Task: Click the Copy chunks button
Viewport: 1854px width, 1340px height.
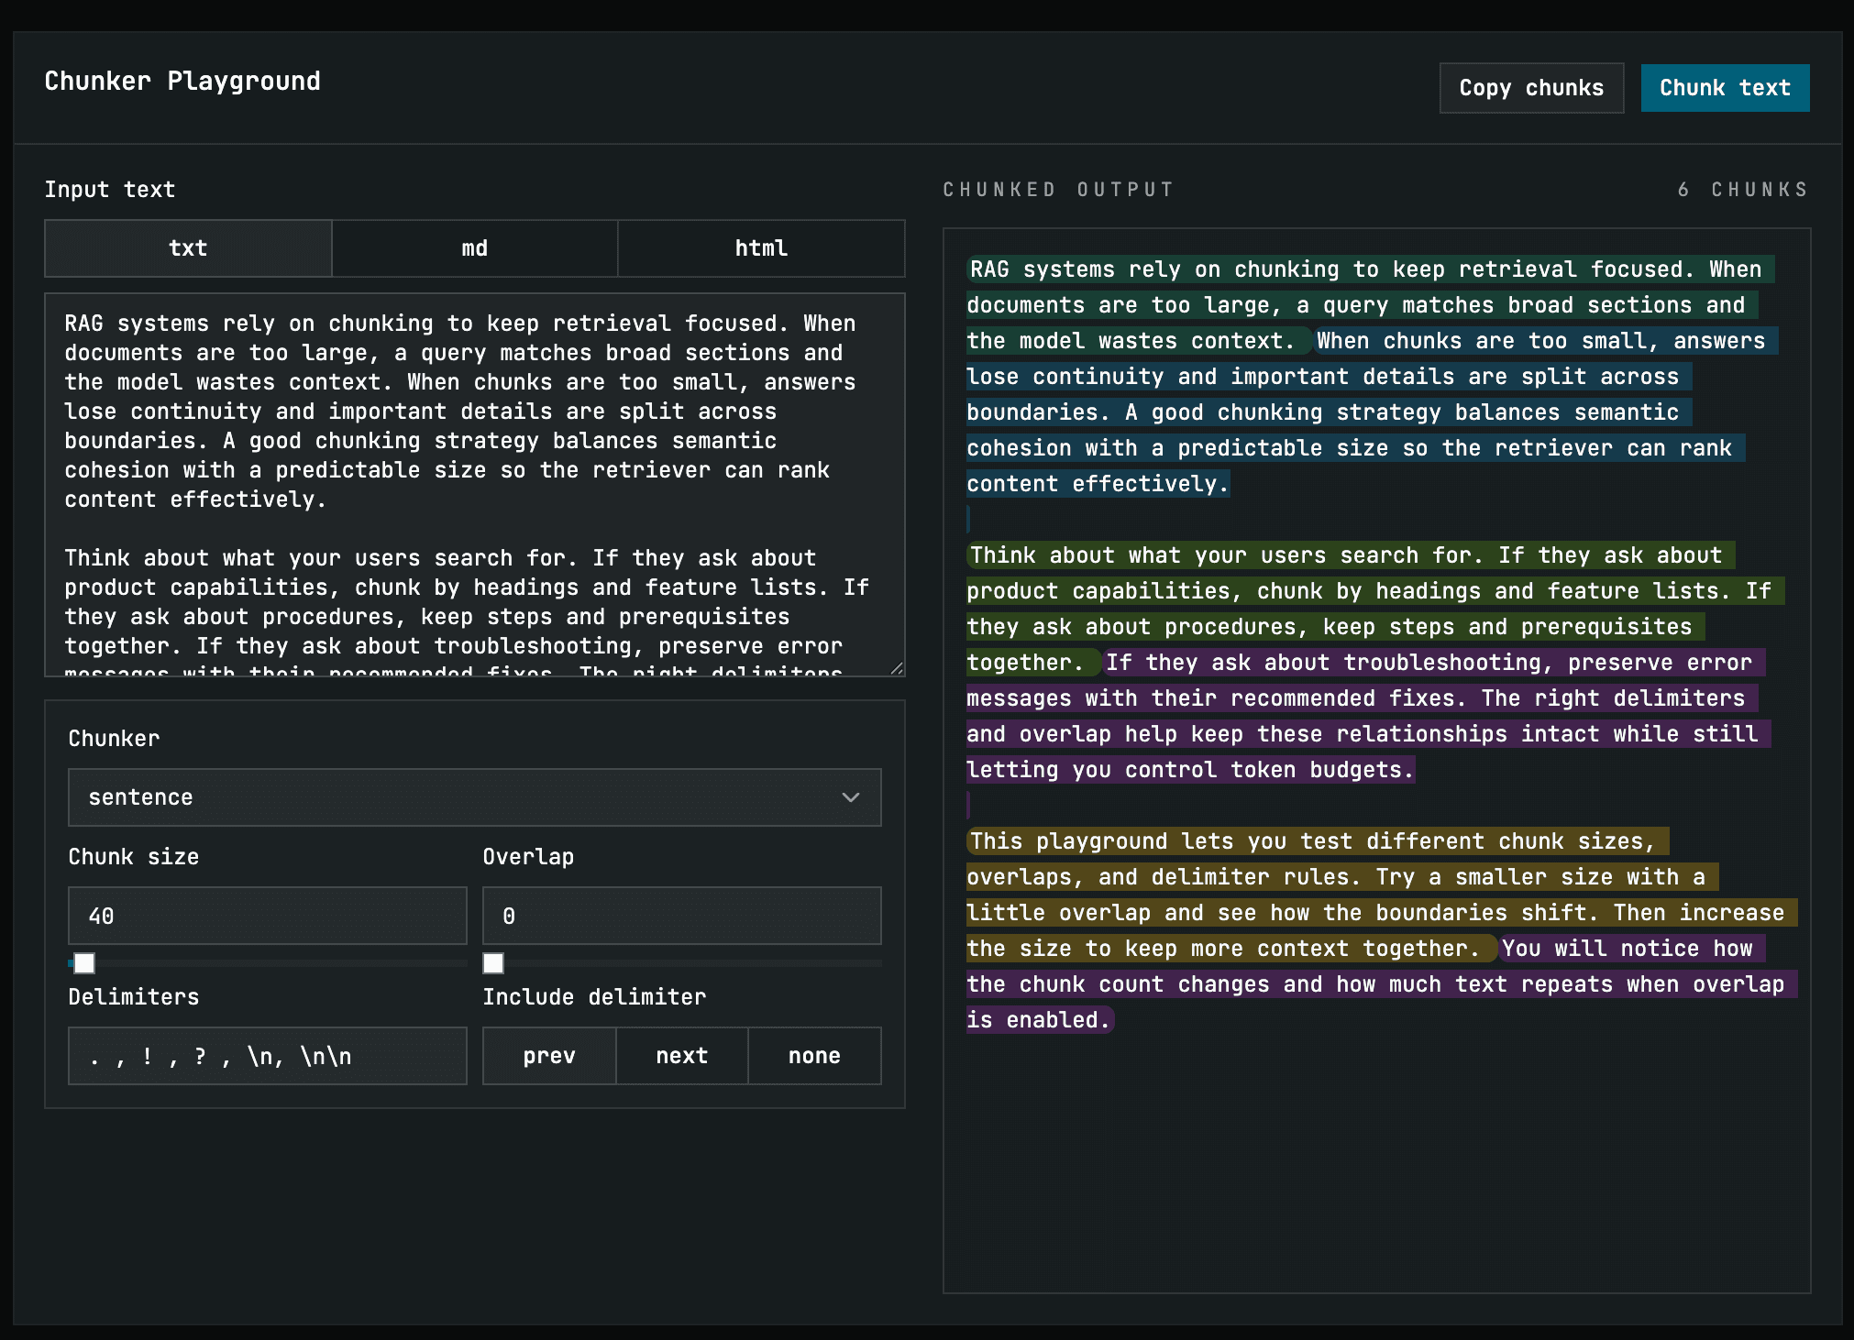Action: click(x=1531, y=87)
